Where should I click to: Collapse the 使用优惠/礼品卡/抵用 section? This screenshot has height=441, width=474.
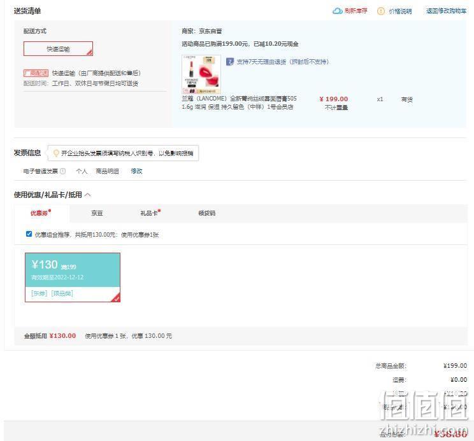(88, 195)
